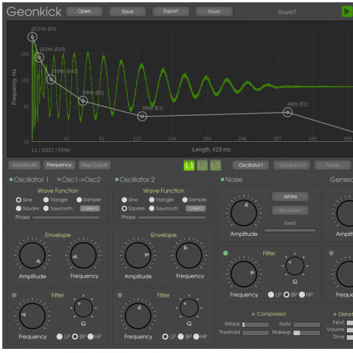The height and width of the screenshot is (353, 353).
Task: Set Oscillator 2 filter to BP
Action: pos(181,337)
